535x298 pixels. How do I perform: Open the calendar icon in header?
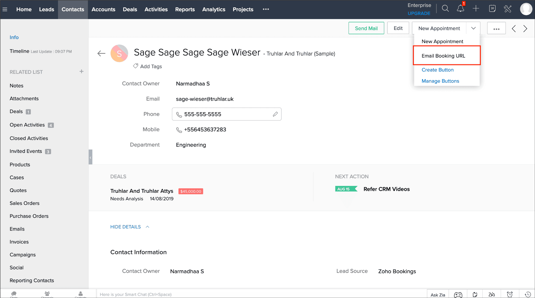tap(492, 9)
